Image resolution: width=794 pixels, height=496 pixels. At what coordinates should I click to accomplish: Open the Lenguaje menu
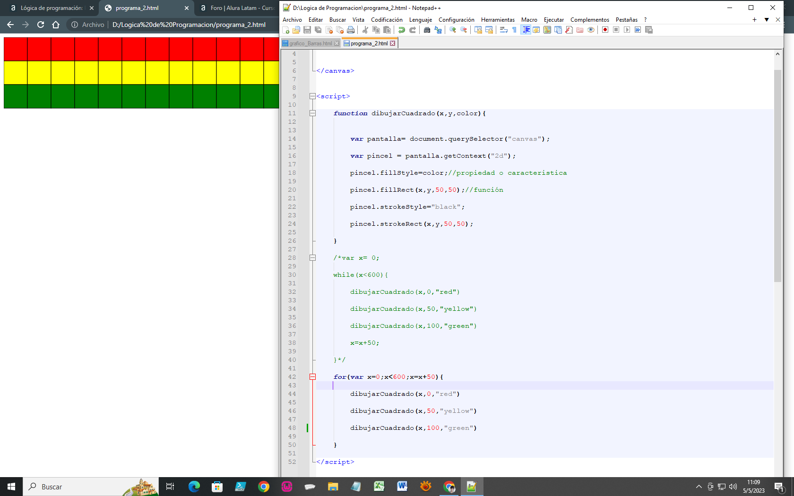[420, 20]
